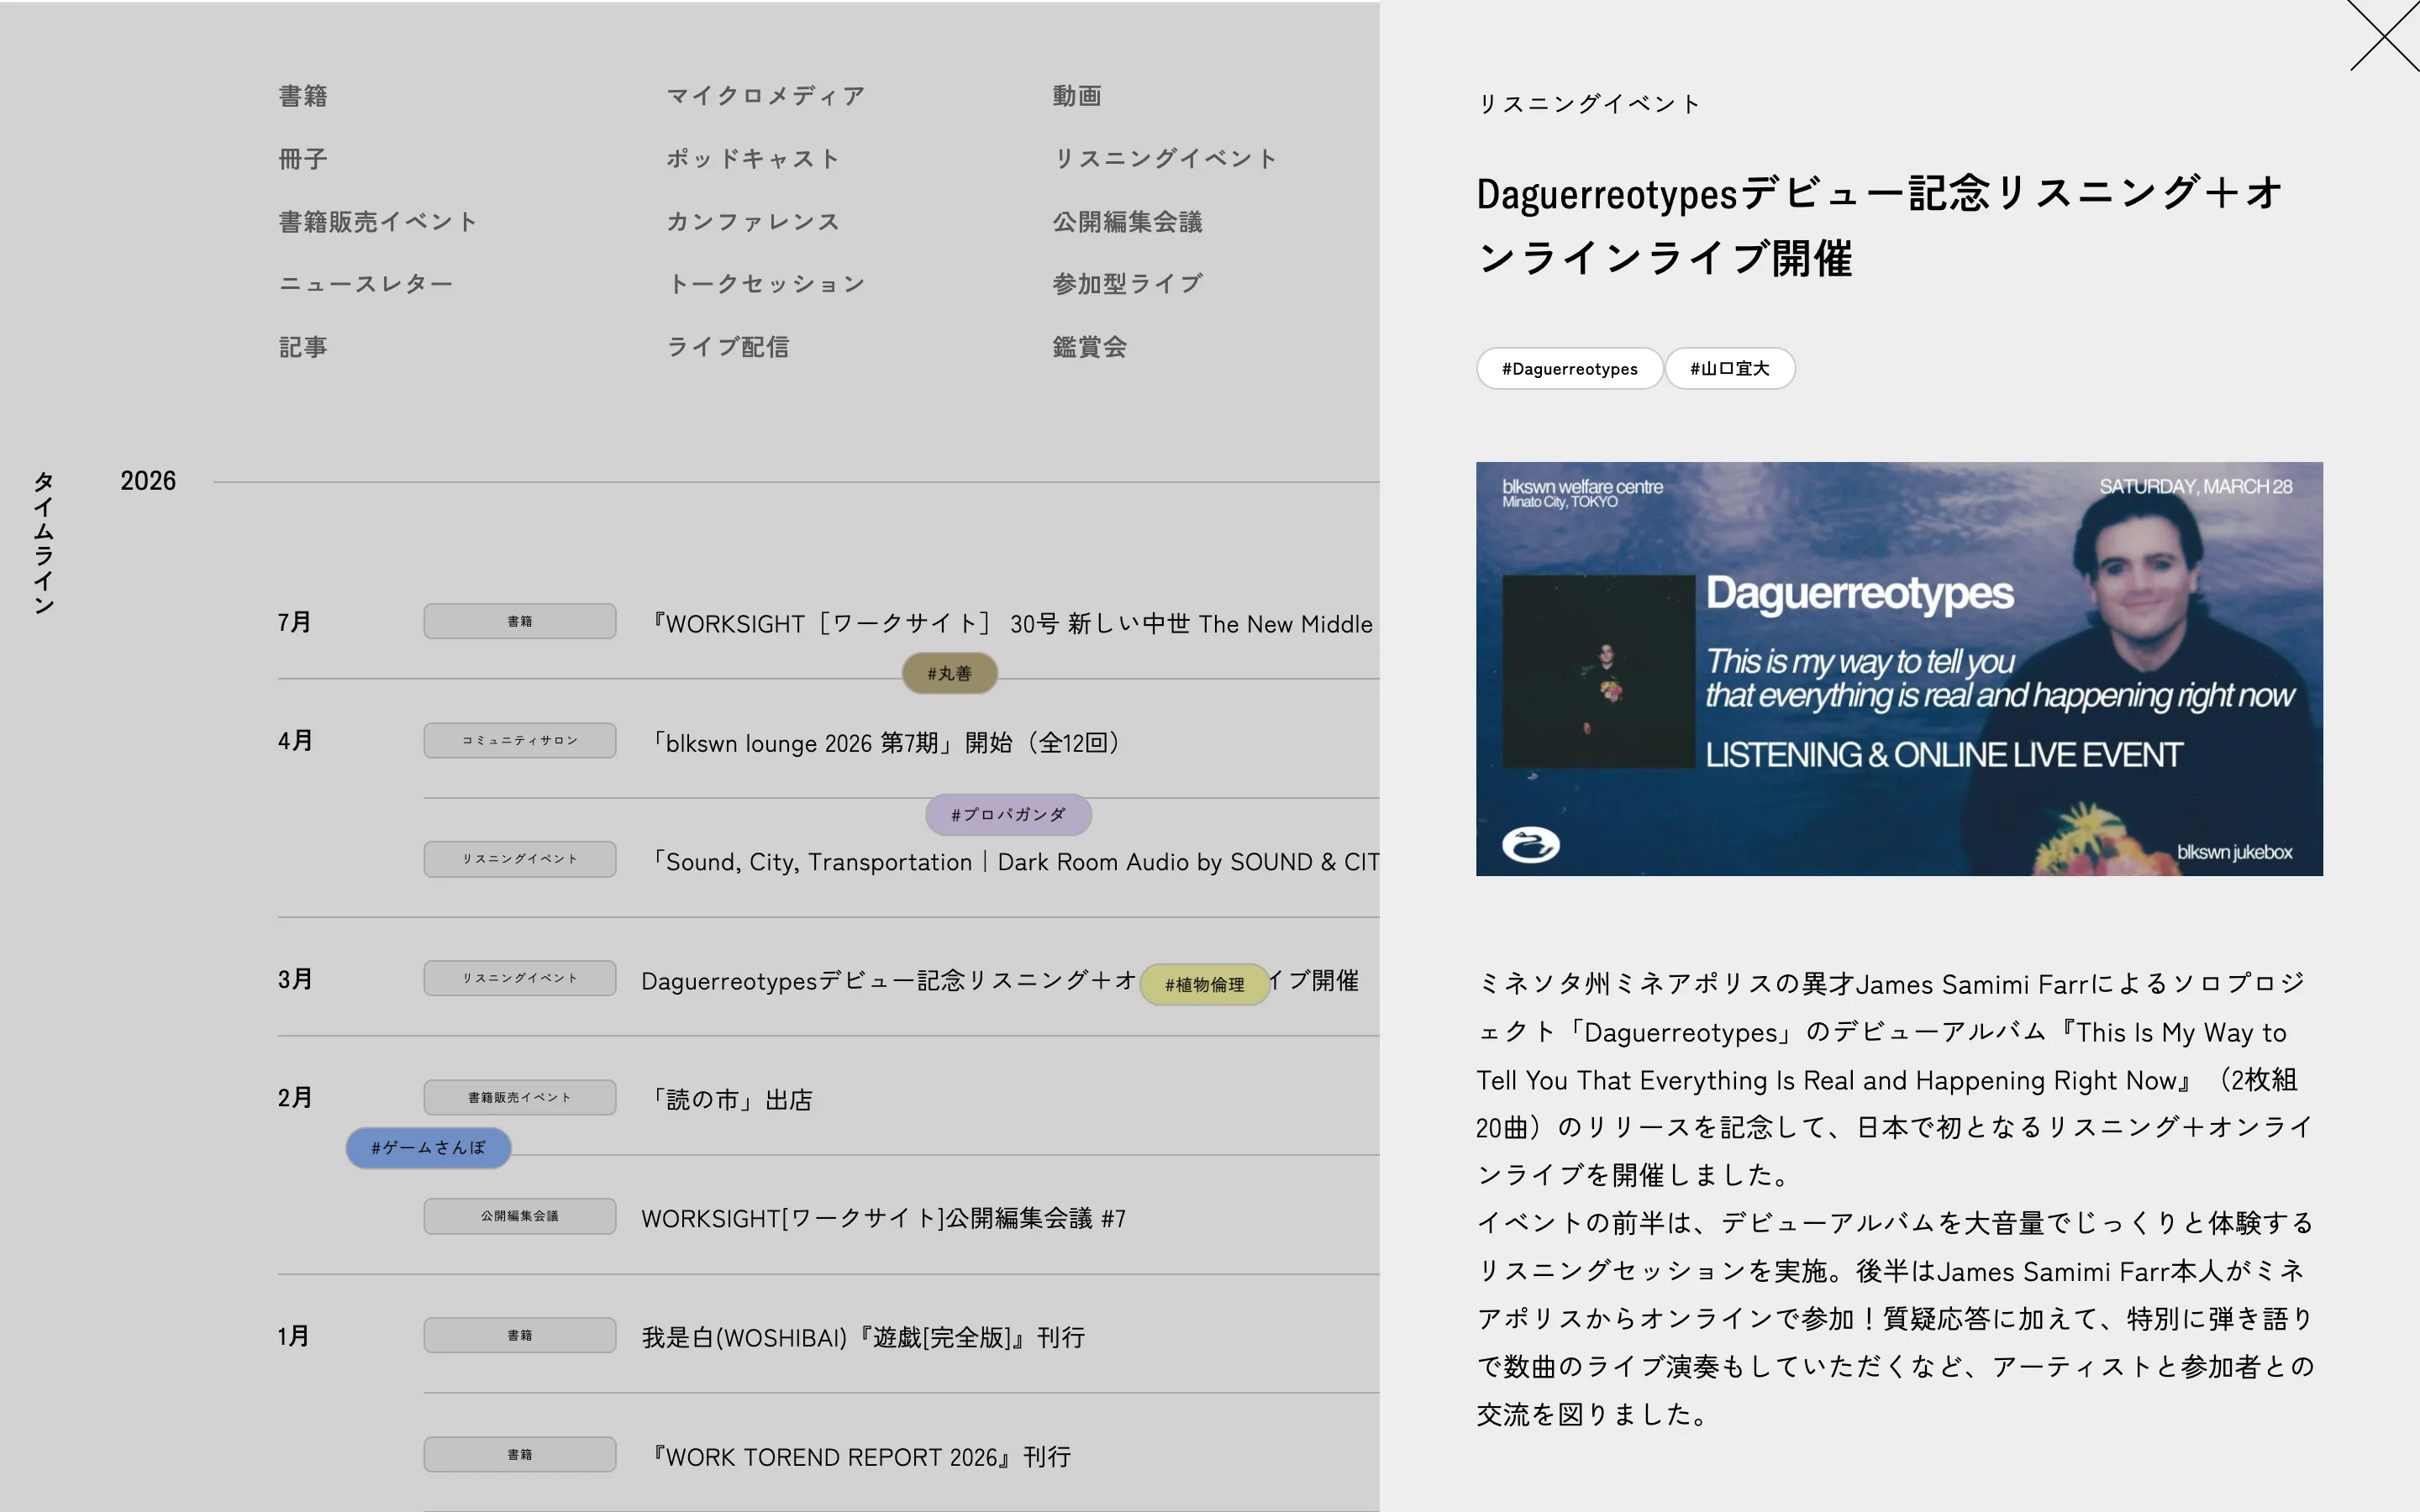
Task: Choose the カンファレンス filter
Action: pyautogui.click(x=753, y=222)
